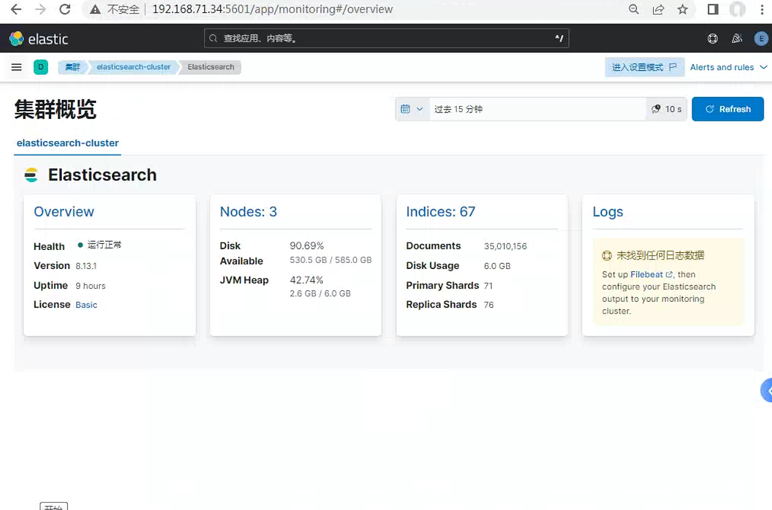Click the Elastic logo

pos(39,39)
